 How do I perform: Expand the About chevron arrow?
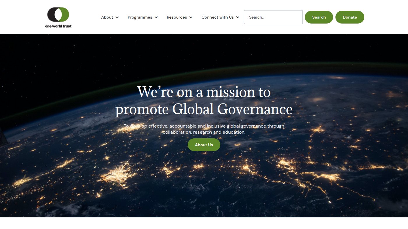(117, 17)
